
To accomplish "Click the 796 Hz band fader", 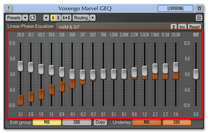I will point(103,74).
